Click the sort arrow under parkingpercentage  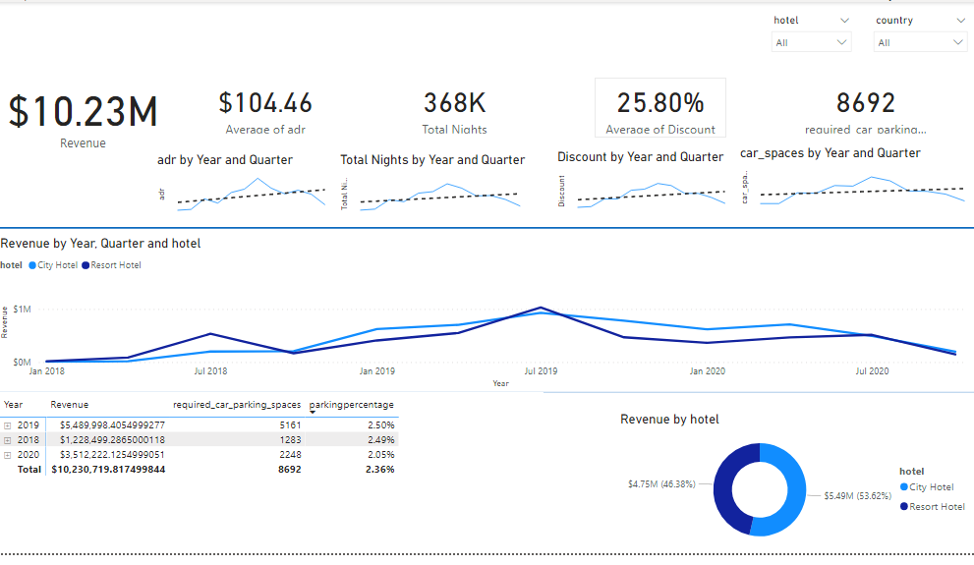(313, 413)
